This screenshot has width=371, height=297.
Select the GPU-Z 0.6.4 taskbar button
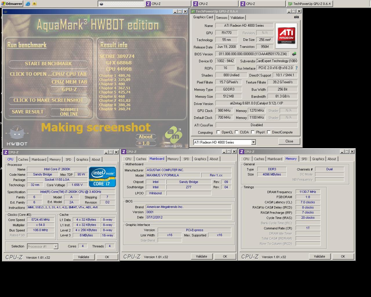coord(309,4)
